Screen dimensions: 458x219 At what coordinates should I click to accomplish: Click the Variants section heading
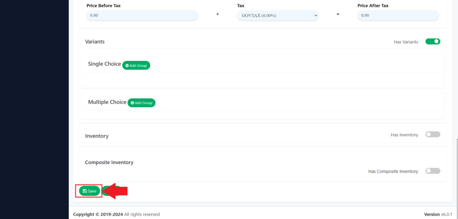click(x=95, y=42)
